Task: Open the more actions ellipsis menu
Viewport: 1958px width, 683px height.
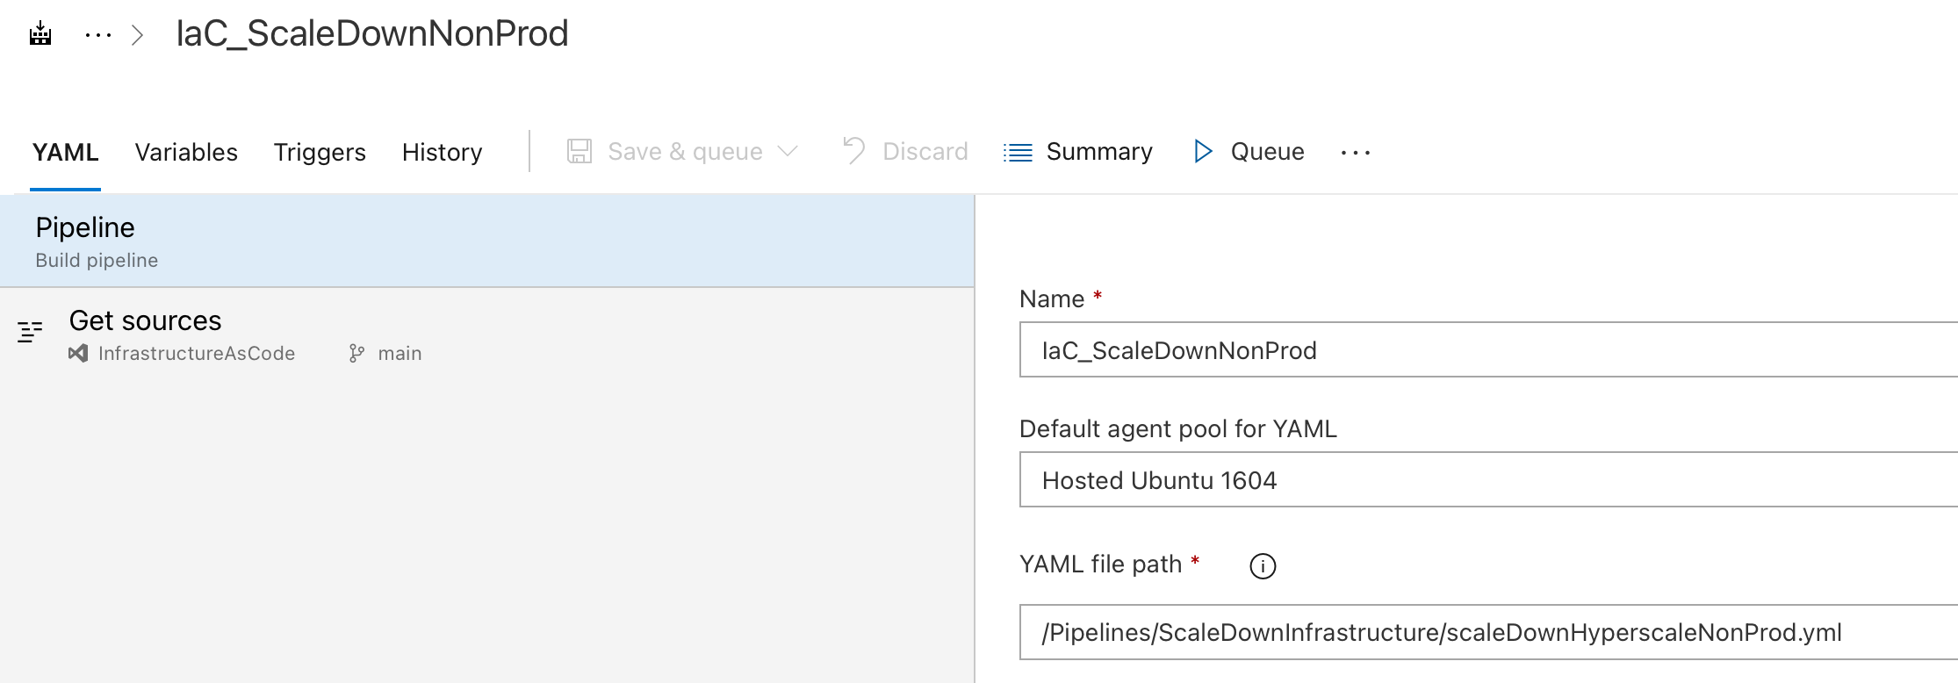Action: (1356, 153)
